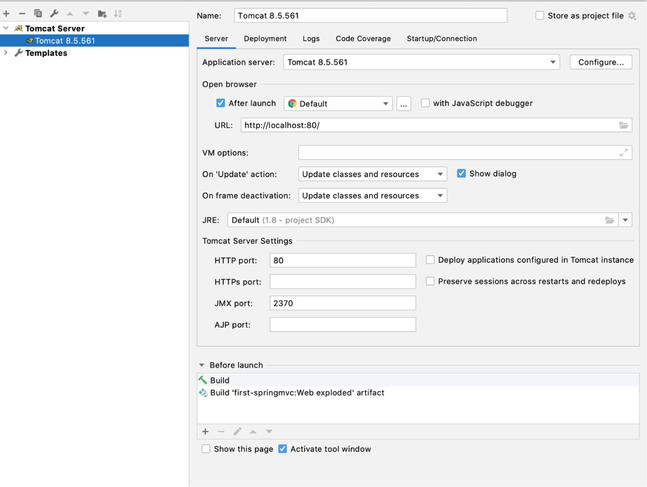This screenshot has height=487, width=647.
Task: Expand the Templates tree node
Action: point(6,53)
